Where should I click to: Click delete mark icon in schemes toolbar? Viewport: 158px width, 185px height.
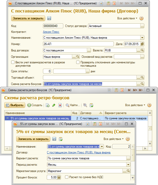60,105
